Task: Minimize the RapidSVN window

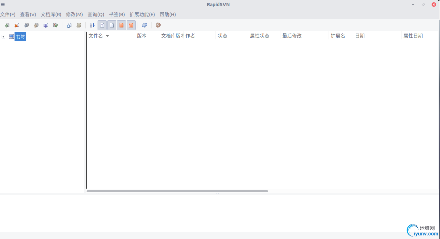Action: [413, 5]
